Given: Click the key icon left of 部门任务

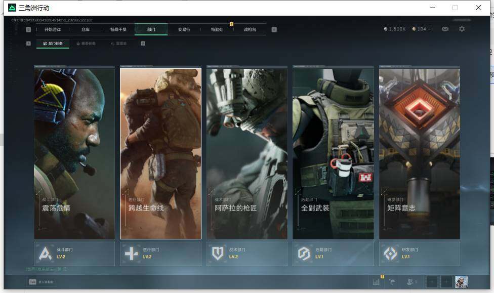Looking at the screenshot, I should coord(28,44).
